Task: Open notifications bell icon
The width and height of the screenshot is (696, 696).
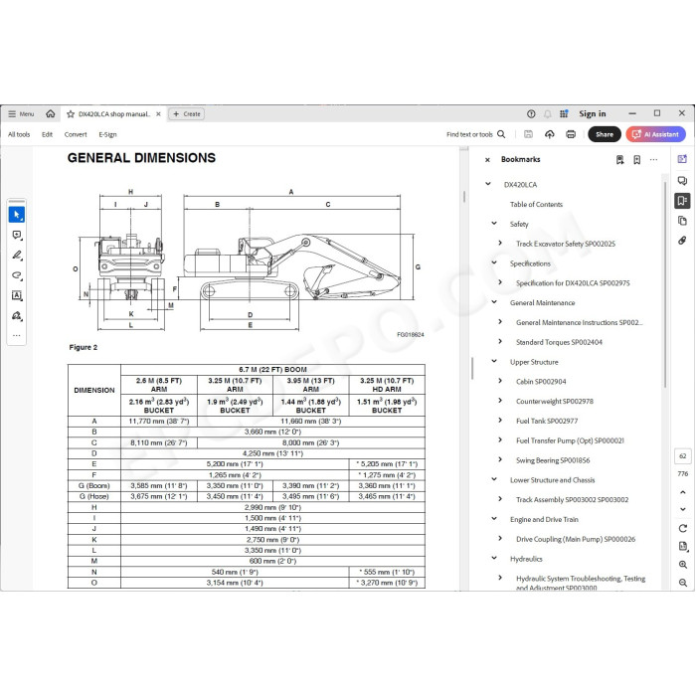Action: click(547, 114)
